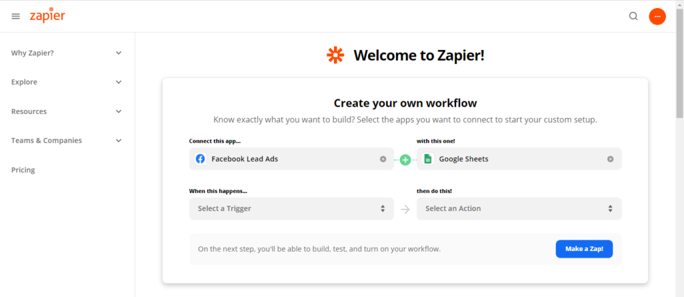This screenshot has width=684, height=297.
Task: Expand the Why Zapier? chevron
Action: point(119,53)
